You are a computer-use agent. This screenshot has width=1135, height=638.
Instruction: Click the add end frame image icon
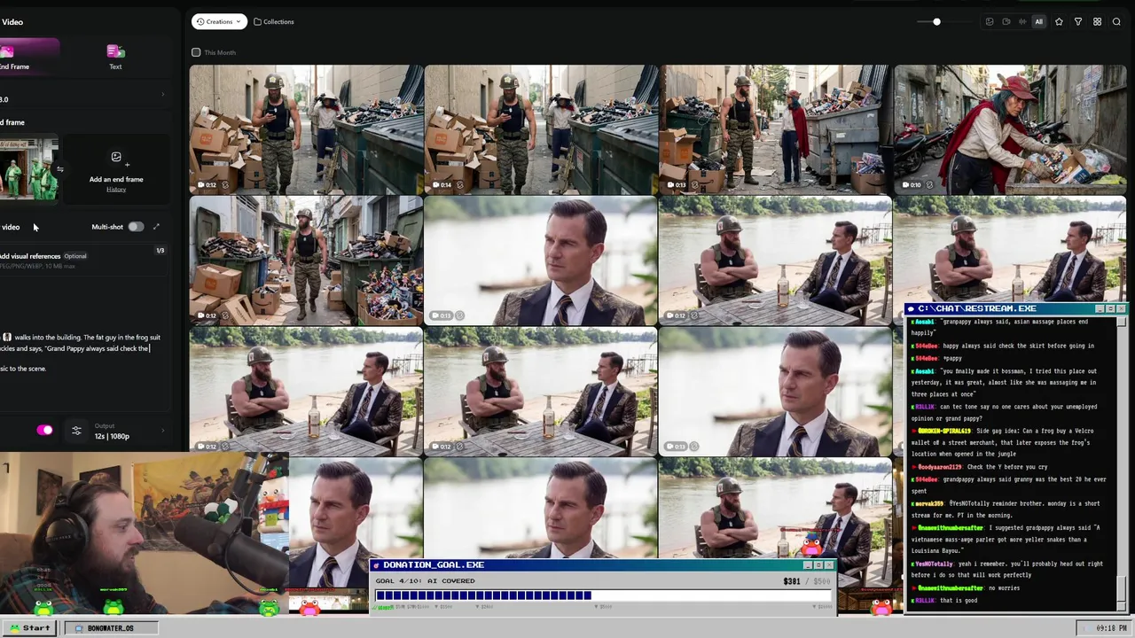coord(116,158)
